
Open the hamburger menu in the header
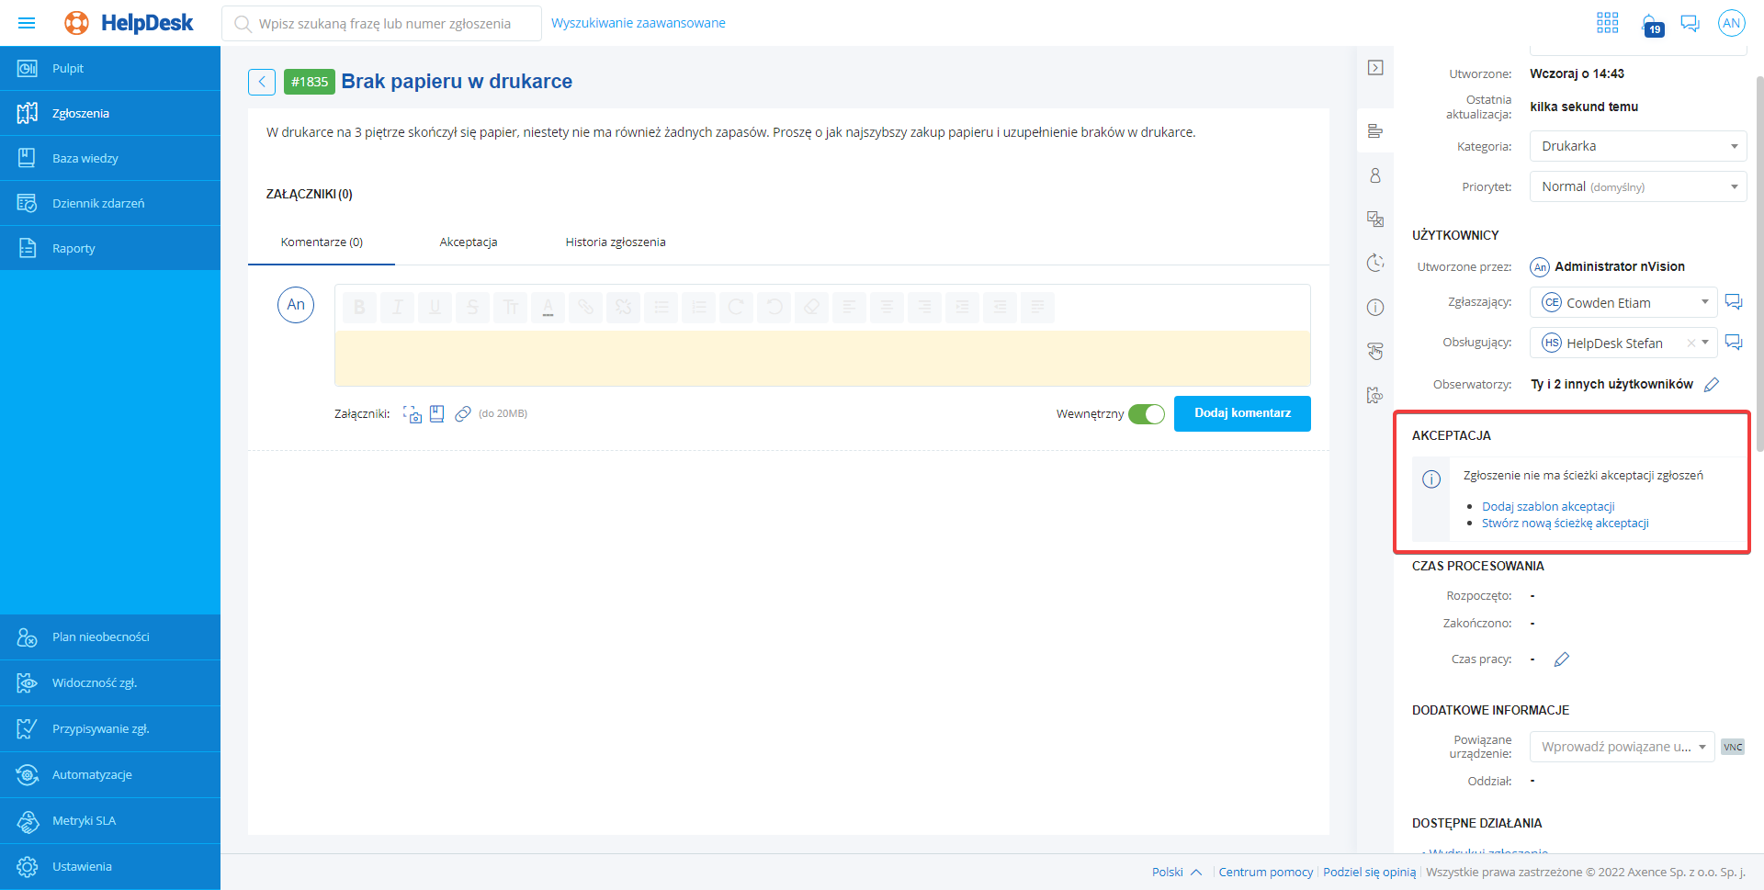[27, 23]
